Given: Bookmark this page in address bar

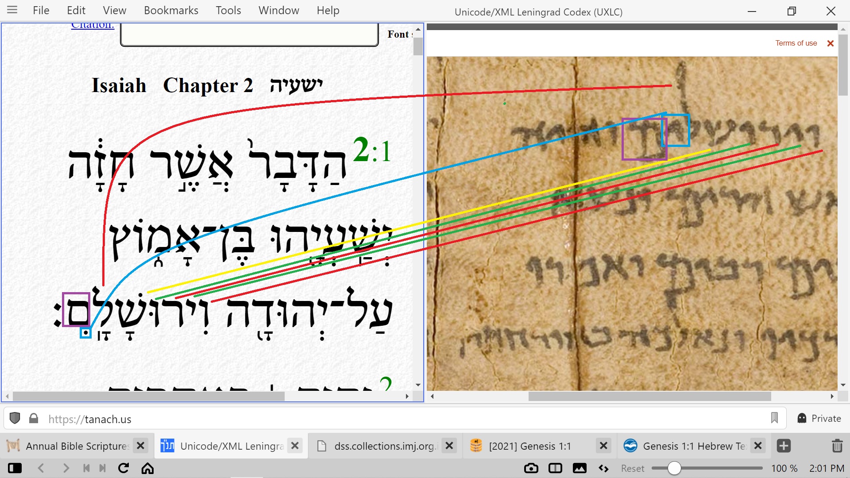Looking at the screenshot, I should pyautogui.click(x=774, y=418).
